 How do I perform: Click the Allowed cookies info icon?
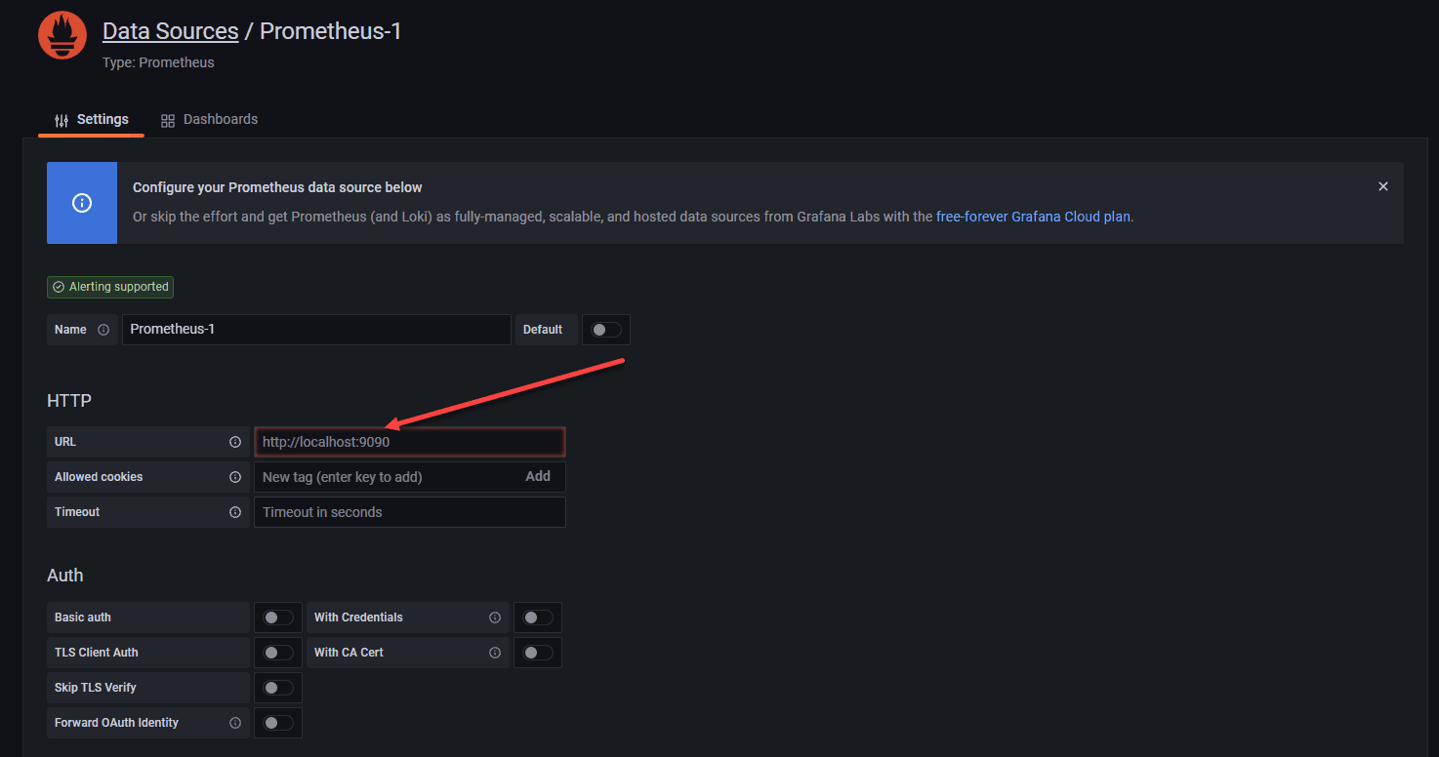[x=235, y=477]
